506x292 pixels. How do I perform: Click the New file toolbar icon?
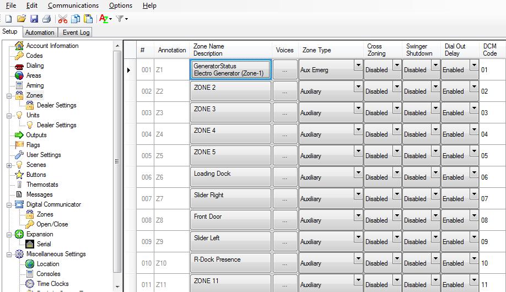click(8, 19)
